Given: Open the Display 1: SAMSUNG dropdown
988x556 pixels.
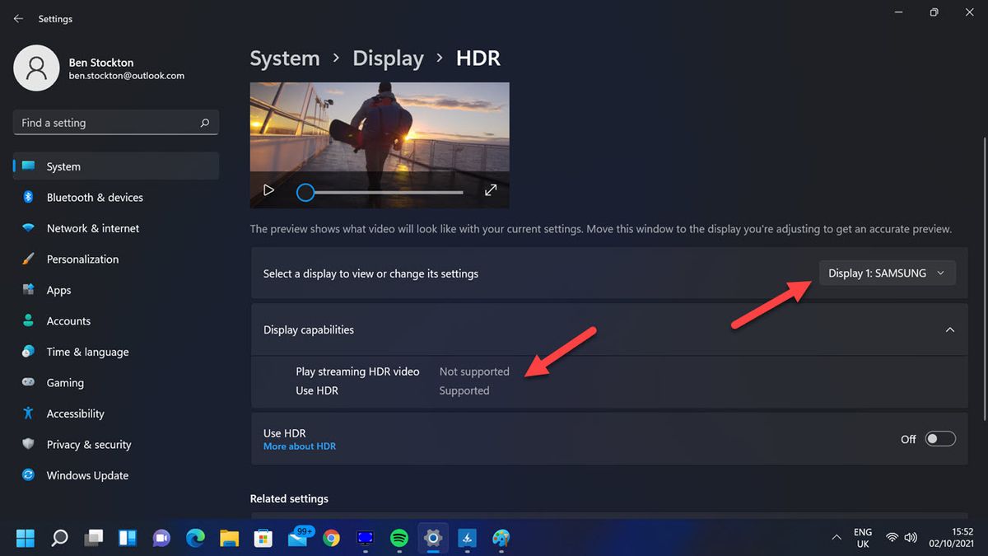Looking at the screenshot, I should [887, 273].
